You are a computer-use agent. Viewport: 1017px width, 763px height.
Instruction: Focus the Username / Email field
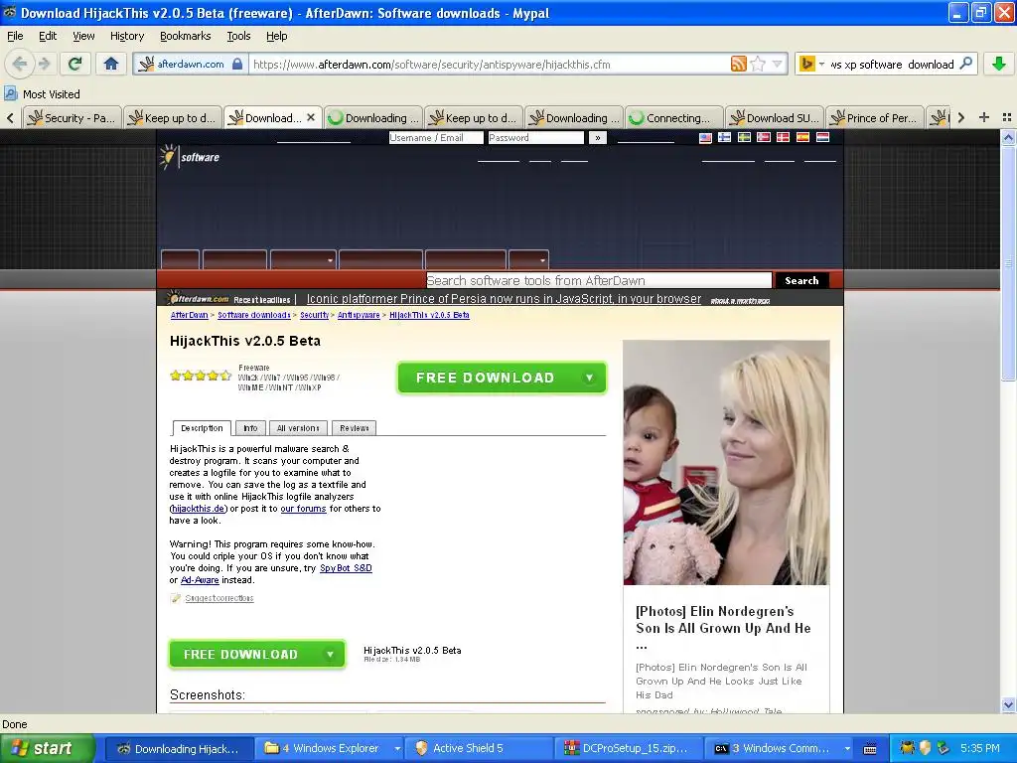436,137
